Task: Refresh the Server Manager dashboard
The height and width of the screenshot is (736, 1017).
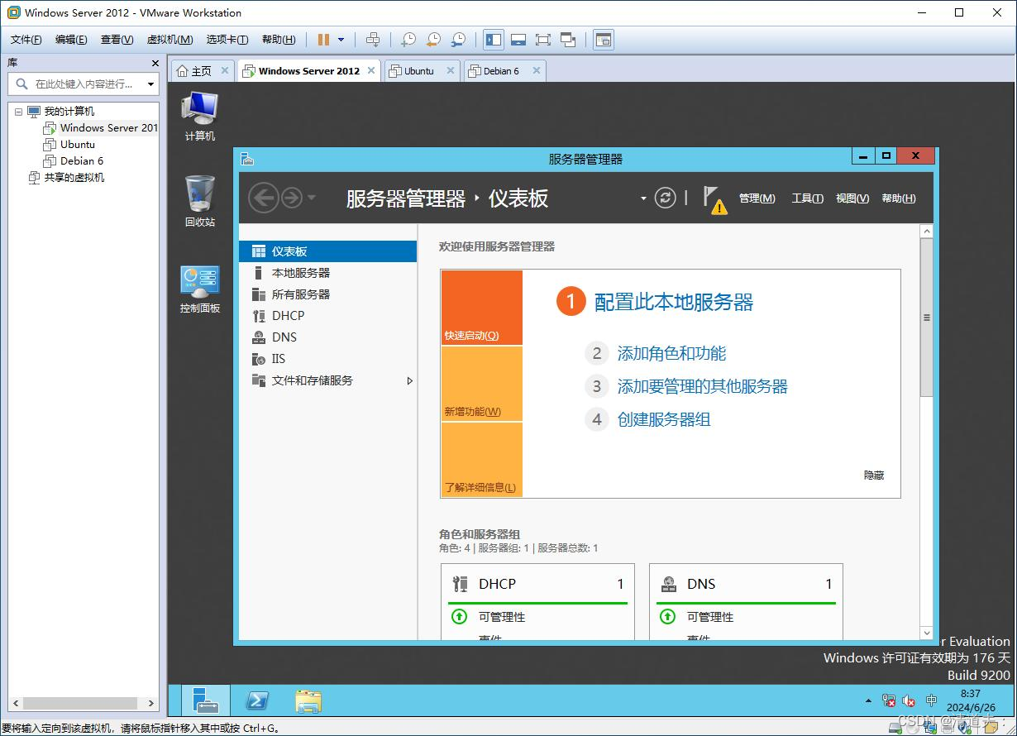Action: coord(666,198)
